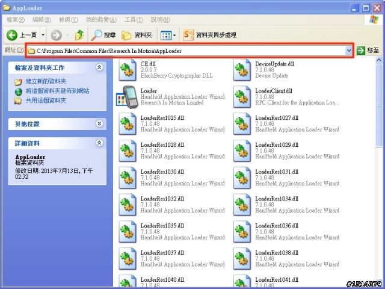Maximize the AppLoader window

tap(366, 8)
